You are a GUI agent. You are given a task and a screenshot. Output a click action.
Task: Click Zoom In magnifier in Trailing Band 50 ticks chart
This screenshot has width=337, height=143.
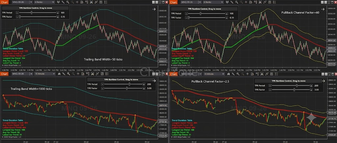click(68, 2)
